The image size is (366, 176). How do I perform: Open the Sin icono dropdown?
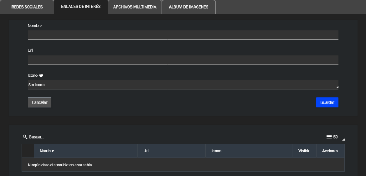click(x=183, y=85)
